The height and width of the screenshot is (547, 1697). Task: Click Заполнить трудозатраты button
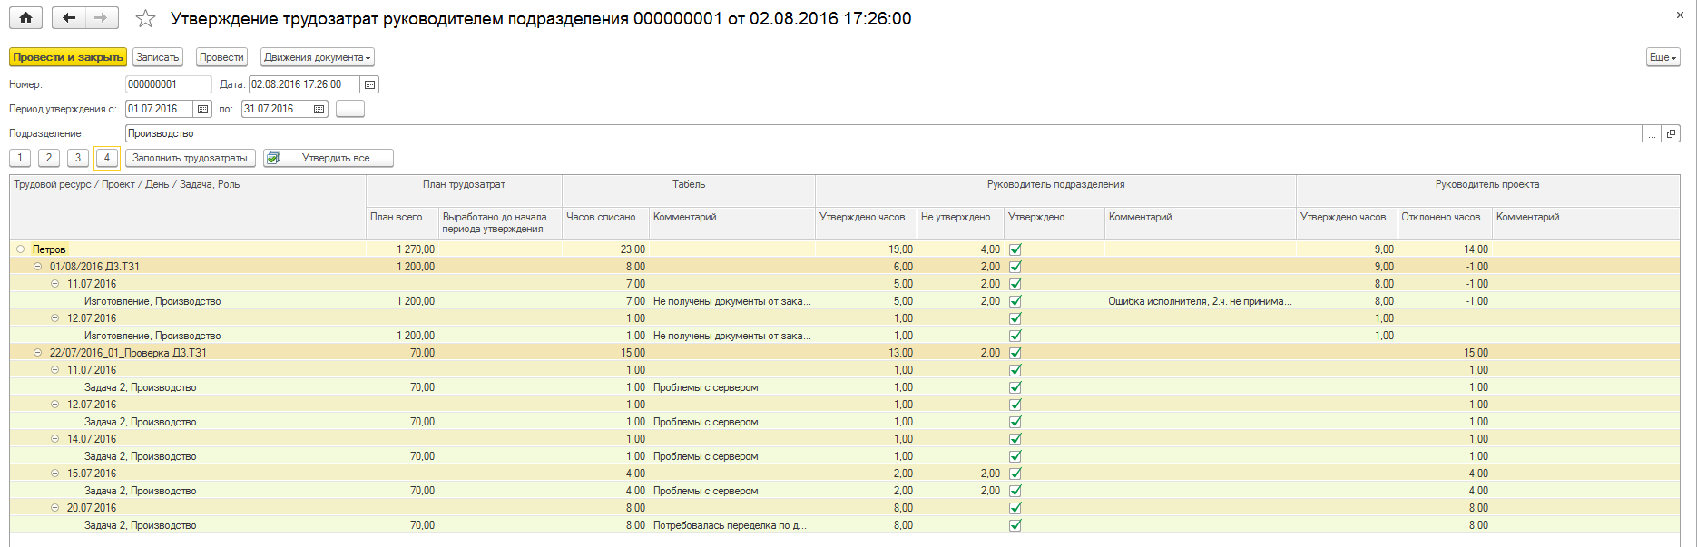click(x=190, y=158)
